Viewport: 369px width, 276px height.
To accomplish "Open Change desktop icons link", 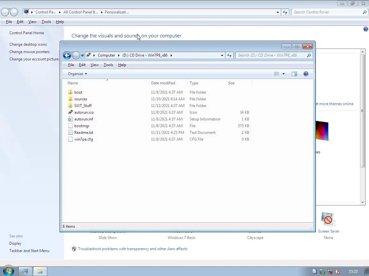I will (28, 44).
